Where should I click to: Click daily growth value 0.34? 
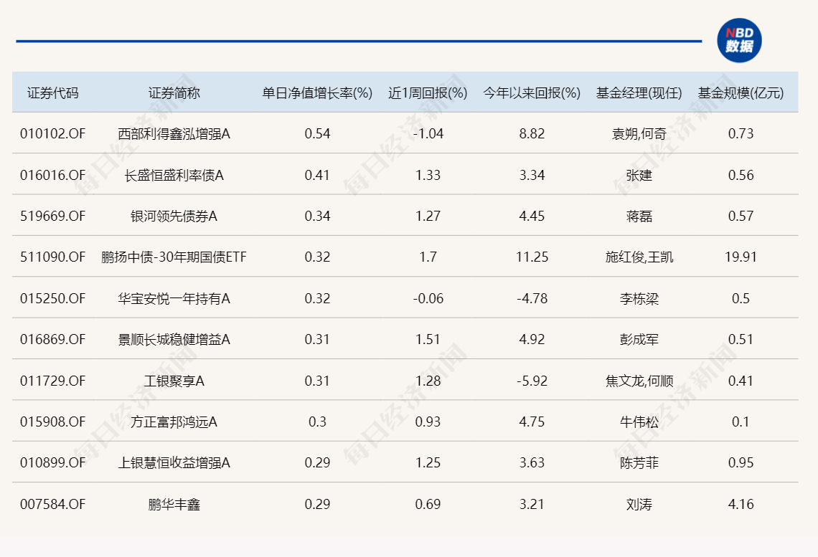pos(317,216)
